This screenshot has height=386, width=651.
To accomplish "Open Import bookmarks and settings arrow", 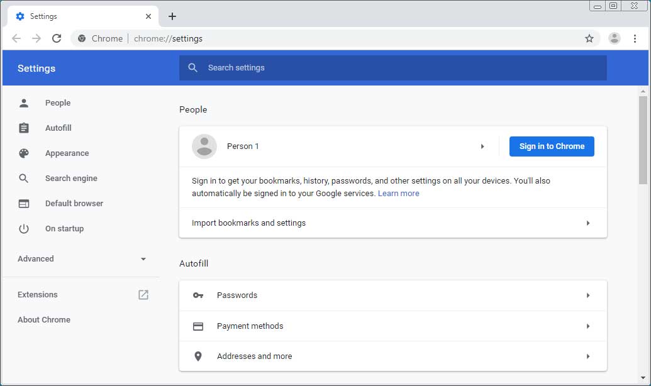I will (588, 223).
